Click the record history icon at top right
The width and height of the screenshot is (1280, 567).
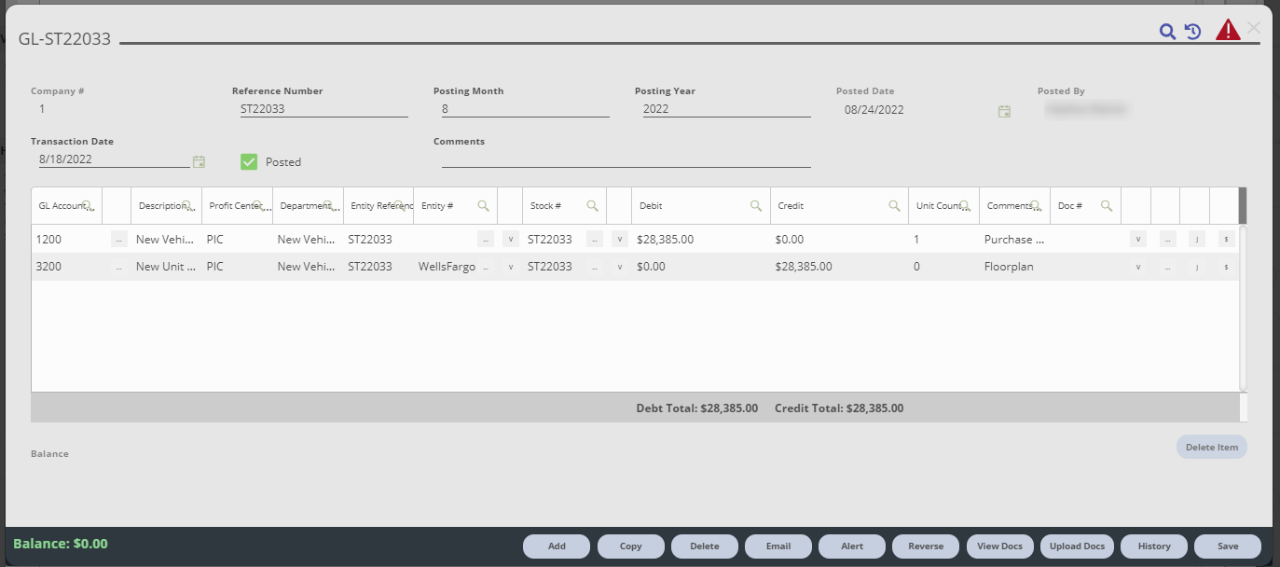coord(1194,31)
